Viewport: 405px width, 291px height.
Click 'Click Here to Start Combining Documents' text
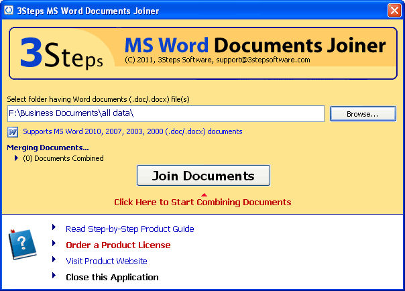pos(202,202)
